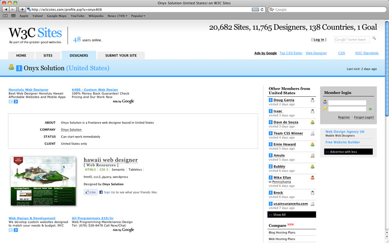This screenshot has height=243, width=389.
Task: Click Show All members button
Action: coord(292,215)
